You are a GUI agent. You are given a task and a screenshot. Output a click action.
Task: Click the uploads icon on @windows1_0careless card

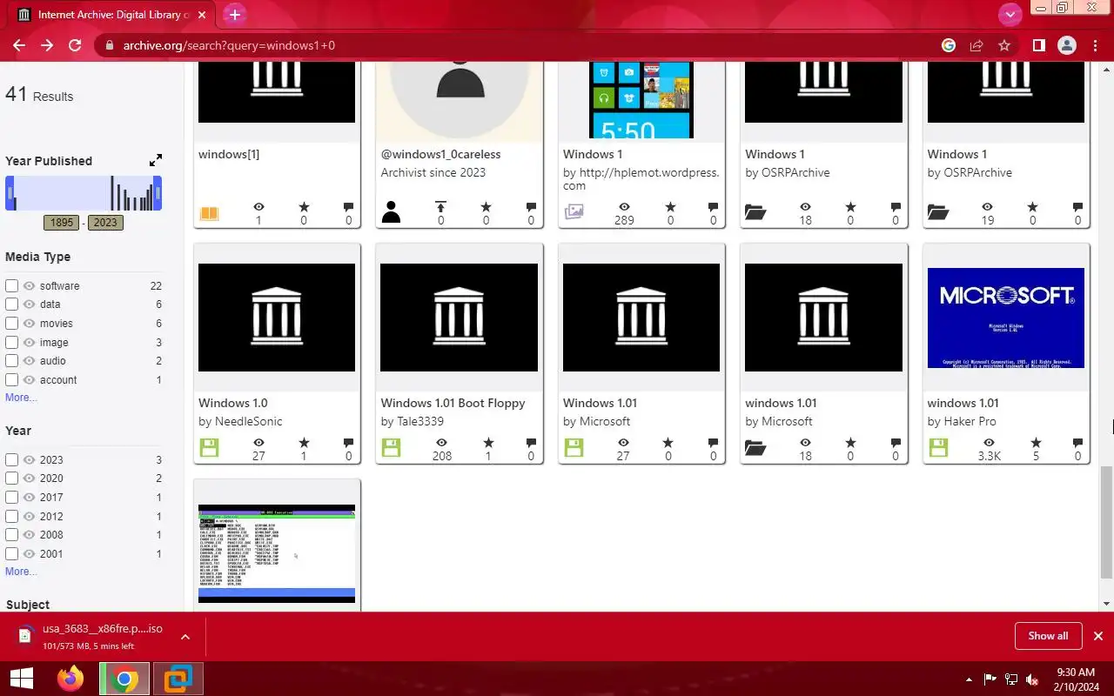pyautogui.click(x=440, y=207)
